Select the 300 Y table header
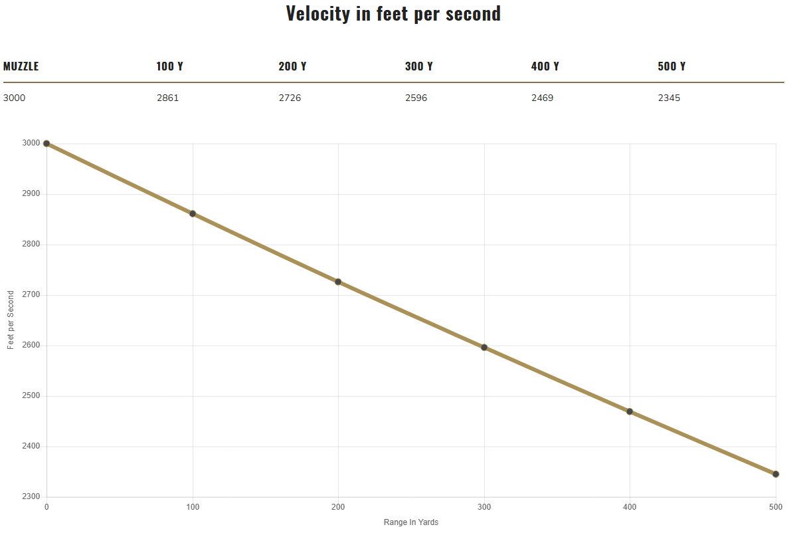 pos(419,66)
